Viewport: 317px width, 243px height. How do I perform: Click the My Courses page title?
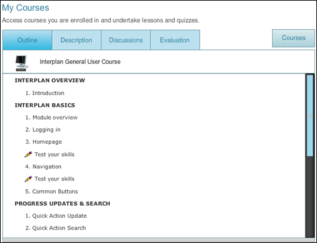[25, 8]
